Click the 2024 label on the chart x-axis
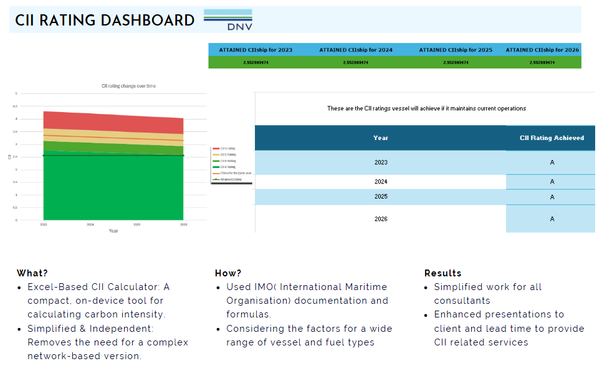This screenshot has width=597, height=366. click(90, 225)
